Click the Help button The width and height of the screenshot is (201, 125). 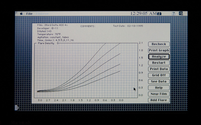click(159, 88)
